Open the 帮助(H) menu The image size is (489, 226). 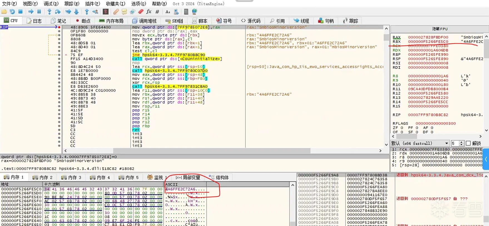(159, 4)
